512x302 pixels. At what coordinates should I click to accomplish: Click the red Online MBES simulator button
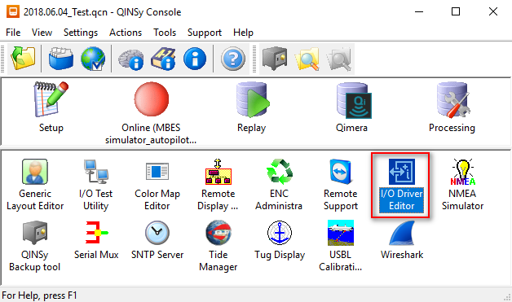(x=152, y=99)
